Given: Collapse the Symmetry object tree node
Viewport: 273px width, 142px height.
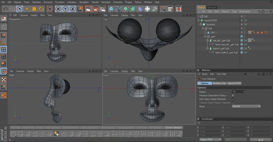Looking at the screenshot, I should (x=201, y=25).
